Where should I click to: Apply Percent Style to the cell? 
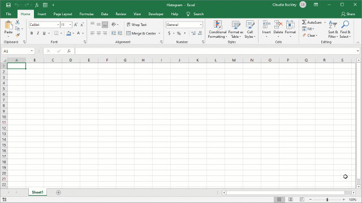179,33
